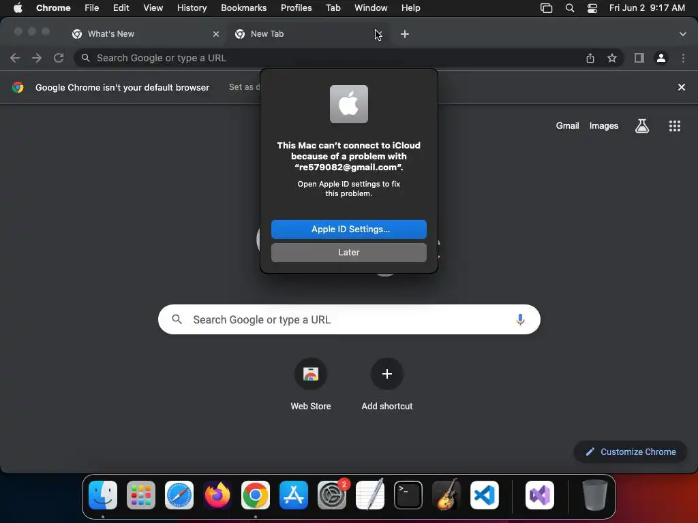Add a new shortcut tile
Screen dimensions: 698x523
point(387,385)
